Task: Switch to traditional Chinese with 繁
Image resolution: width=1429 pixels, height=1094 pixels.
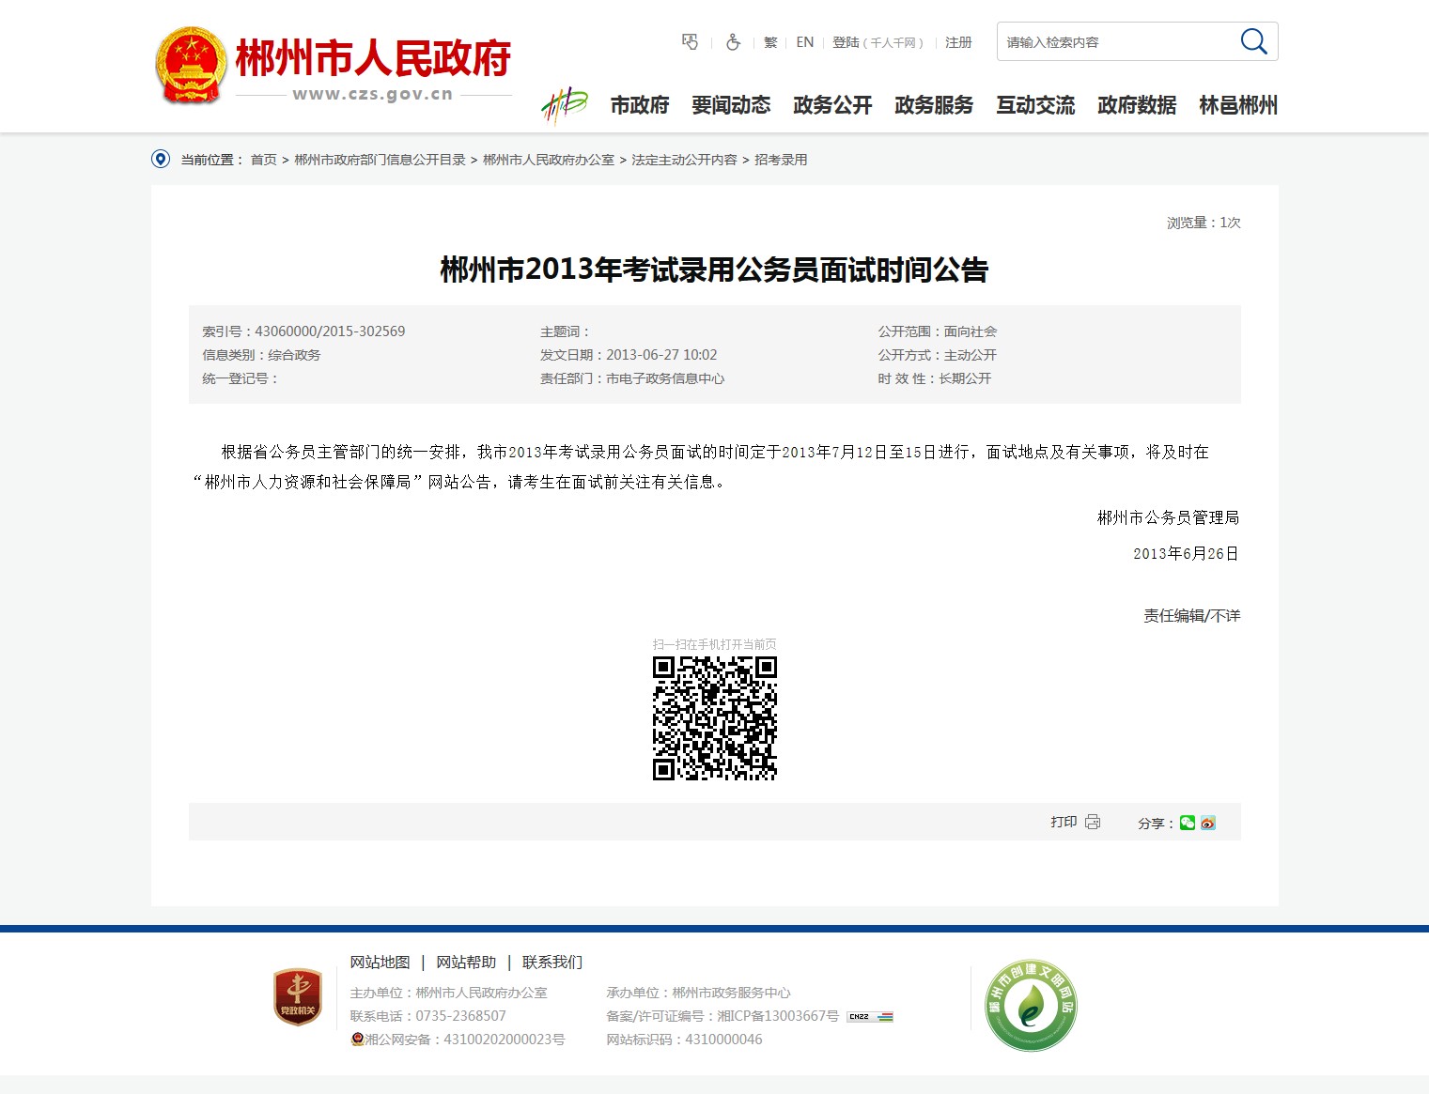Action: 770,42
